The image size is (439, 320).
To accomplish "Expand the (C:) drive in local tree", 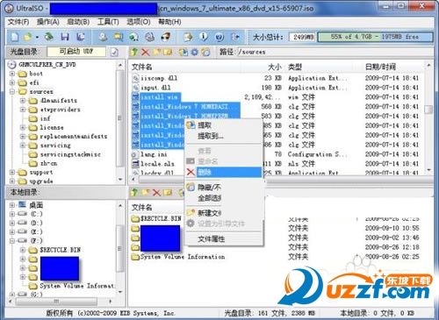I will pos(12,214).
